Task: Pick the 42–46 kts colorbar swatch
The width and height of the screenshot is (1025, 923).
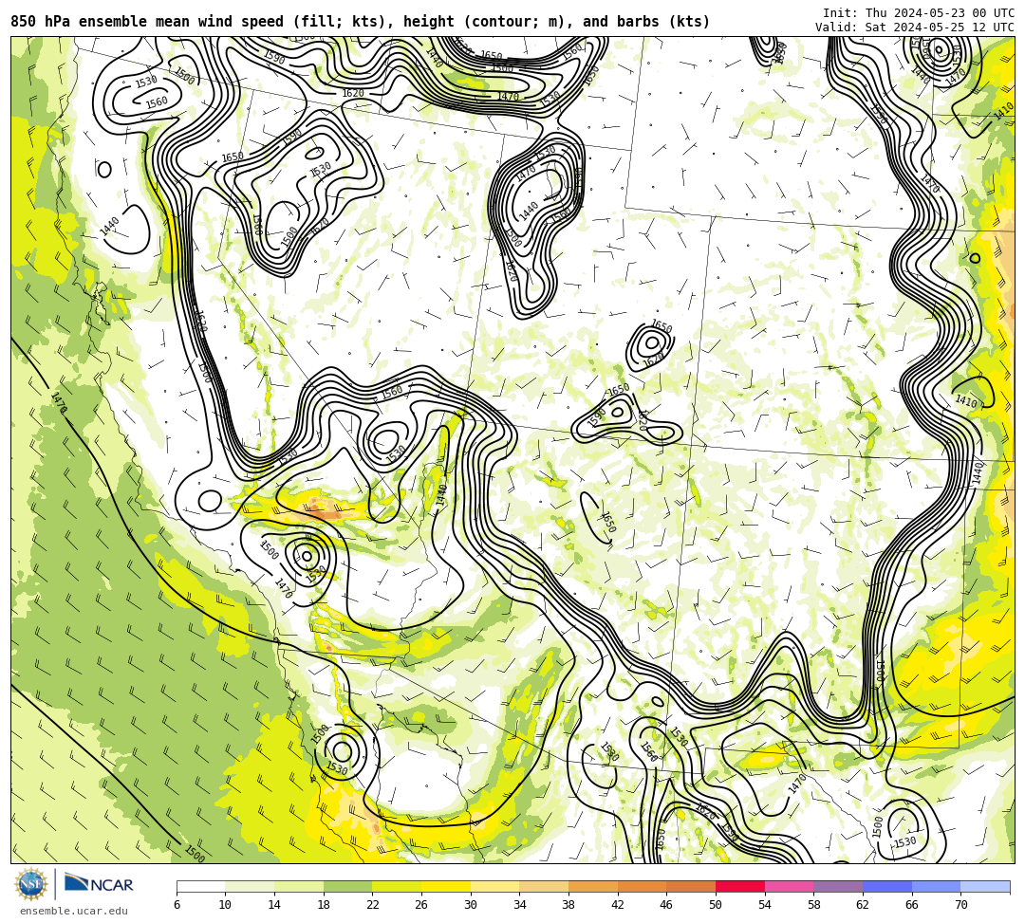Action: point(642,886)
